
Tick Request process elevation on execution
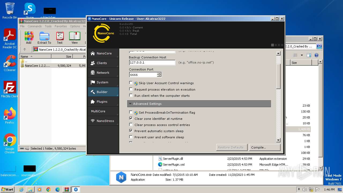pos(131,89)
